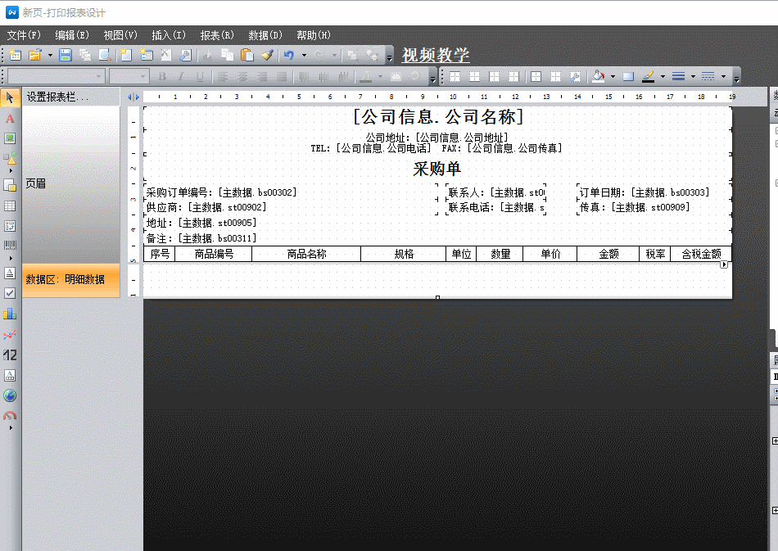Select the table grid tool

point(10,206)
